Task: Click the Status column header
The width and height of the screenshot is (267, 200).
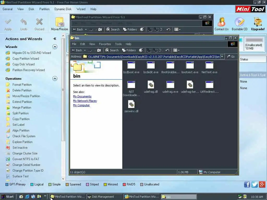Action: [253, 59]
